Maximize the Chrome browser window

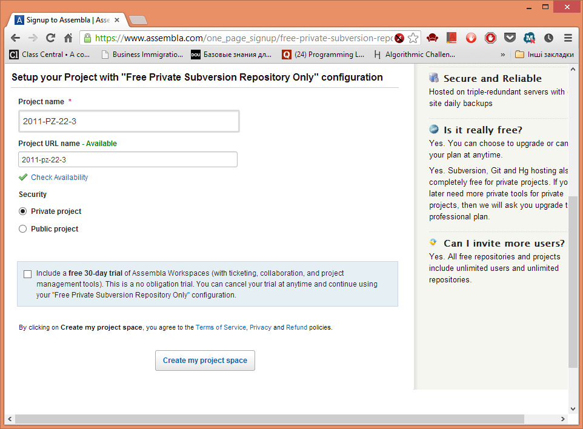pyautogui.click(x=545, y=7)
